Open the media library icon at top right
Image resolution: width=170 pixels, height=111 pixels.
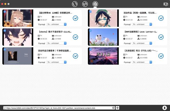click(166, 4)
